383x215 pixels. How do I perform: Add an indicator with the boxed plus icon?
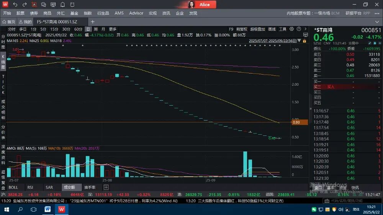pyautogui.click(x=106, y=187)
